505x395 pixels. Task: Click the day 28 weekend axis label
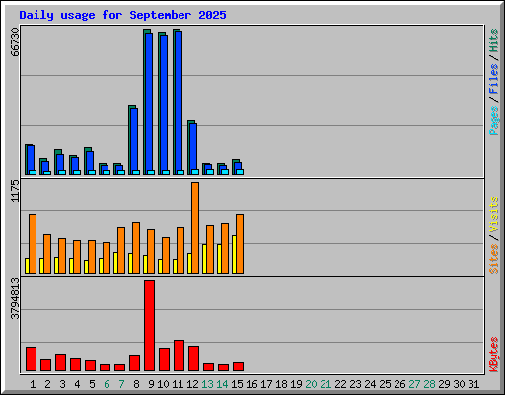(x=429, y=384)
